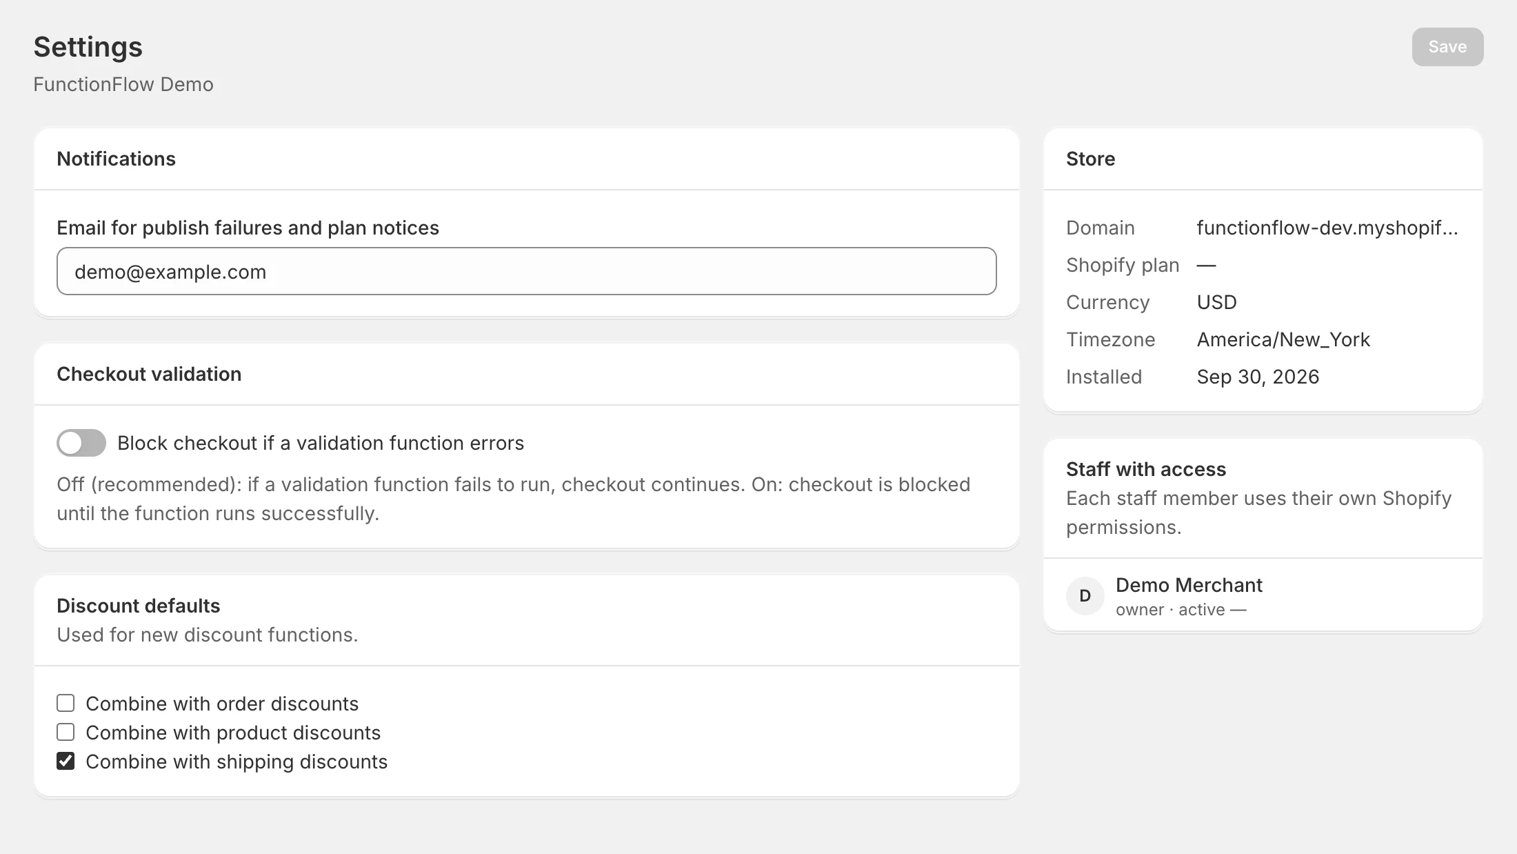Image resolution: width=1517 pixels, height=854 pixels.
Task: Click 'Each staff member uses their own' text
Action: point(1259,513)
